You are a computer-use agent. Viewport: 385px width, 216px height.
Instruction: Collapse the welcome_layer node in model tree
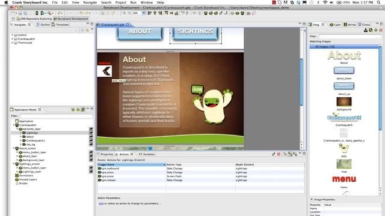click(17, 129)
